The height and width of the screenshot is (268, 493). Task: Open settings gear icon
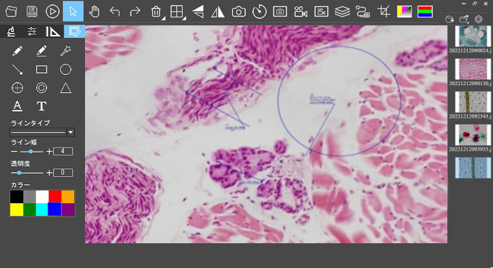click(x=478, y=19)
